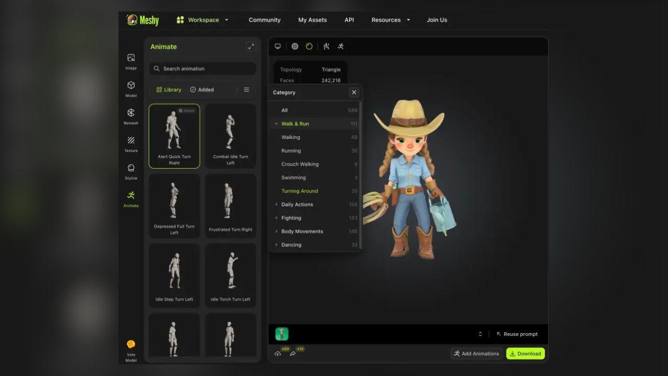Click the share arrow icon

293,354
